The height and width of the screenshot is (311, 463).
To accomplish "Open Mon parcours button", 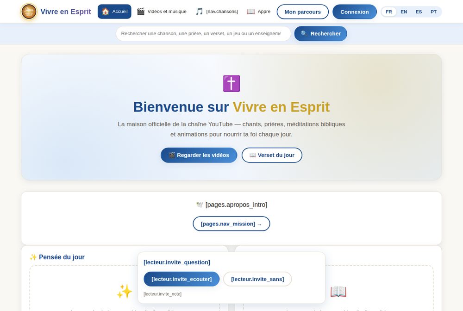I will pyautogui.click(x=303, y=12).
